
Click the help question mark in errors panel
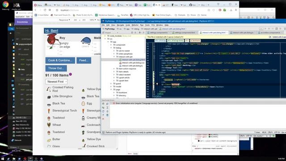pos(103,115)
